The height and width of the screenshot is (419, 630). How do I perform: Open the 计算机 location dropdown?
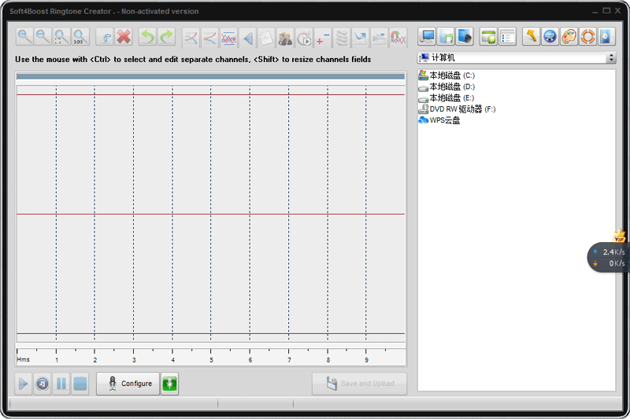pyautogui.click(x=611, y=57)
